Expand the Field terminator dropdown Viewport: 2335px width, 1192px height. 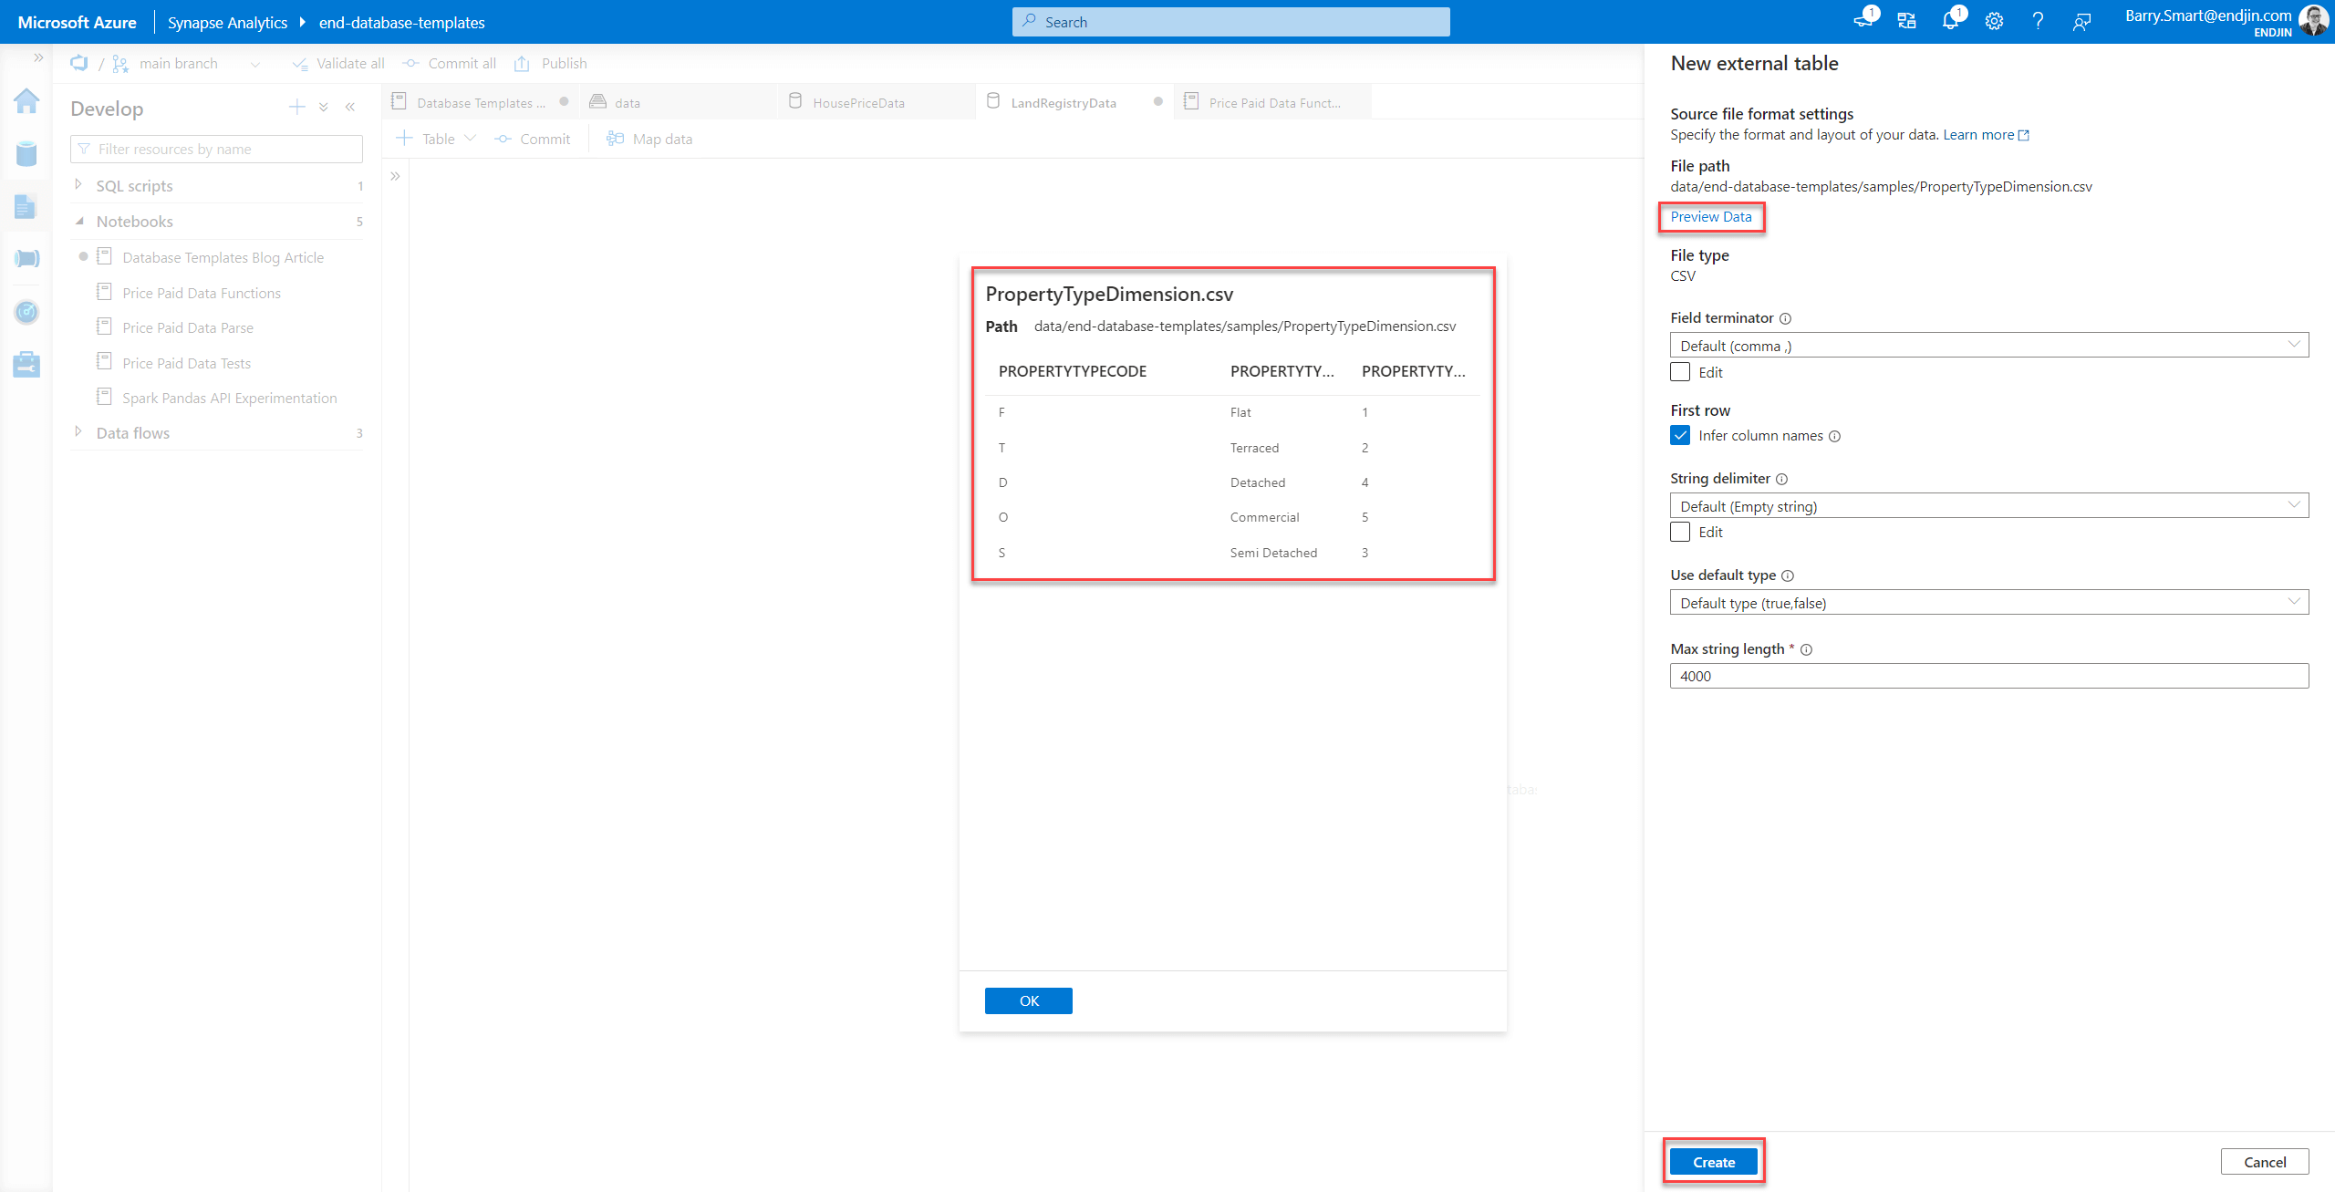click(2296, 345)
